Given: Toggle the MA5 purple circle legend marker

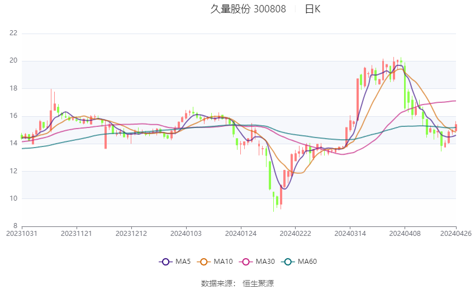Looking at the screenshot, I should pos(165,262).
